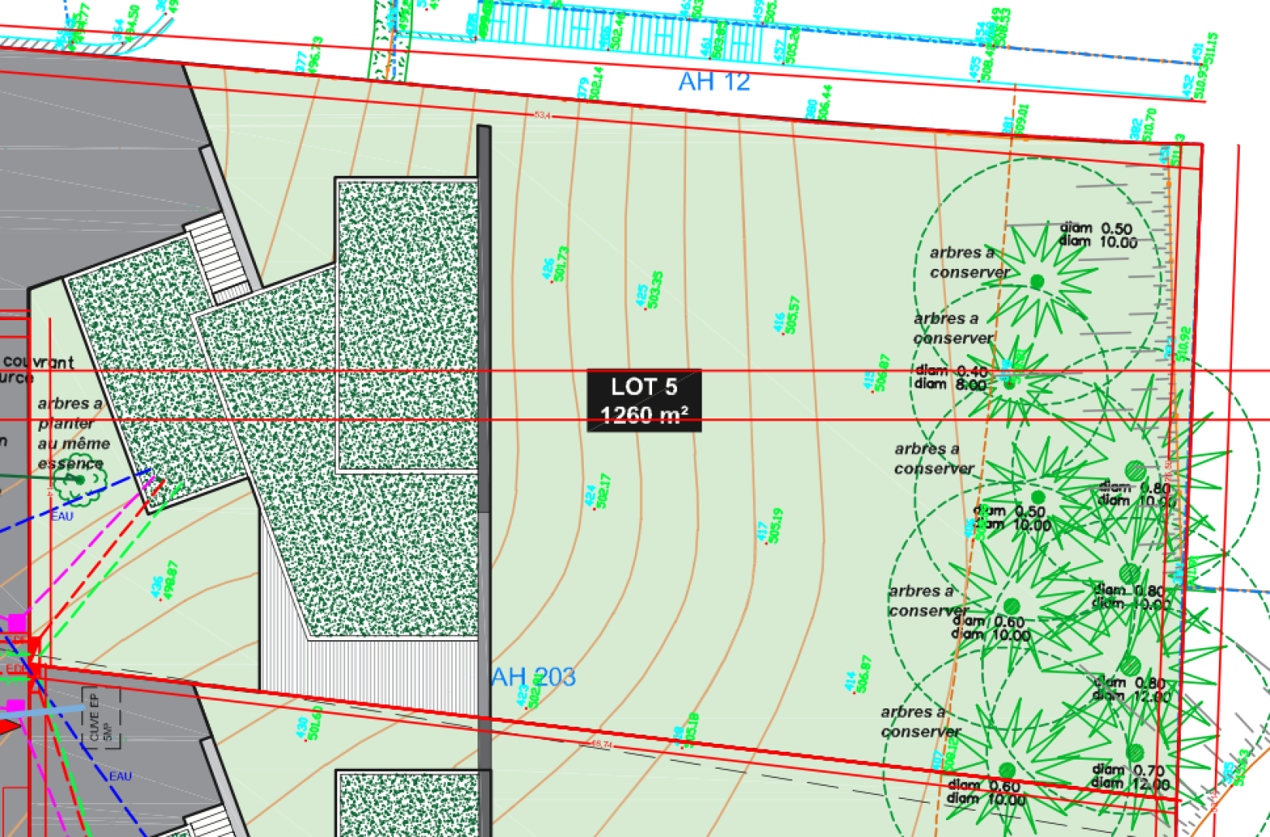The width and height of the screenshot is (1270, 837).
Task: Click survey point 425 at elevation 503.35
Action: 649,291
